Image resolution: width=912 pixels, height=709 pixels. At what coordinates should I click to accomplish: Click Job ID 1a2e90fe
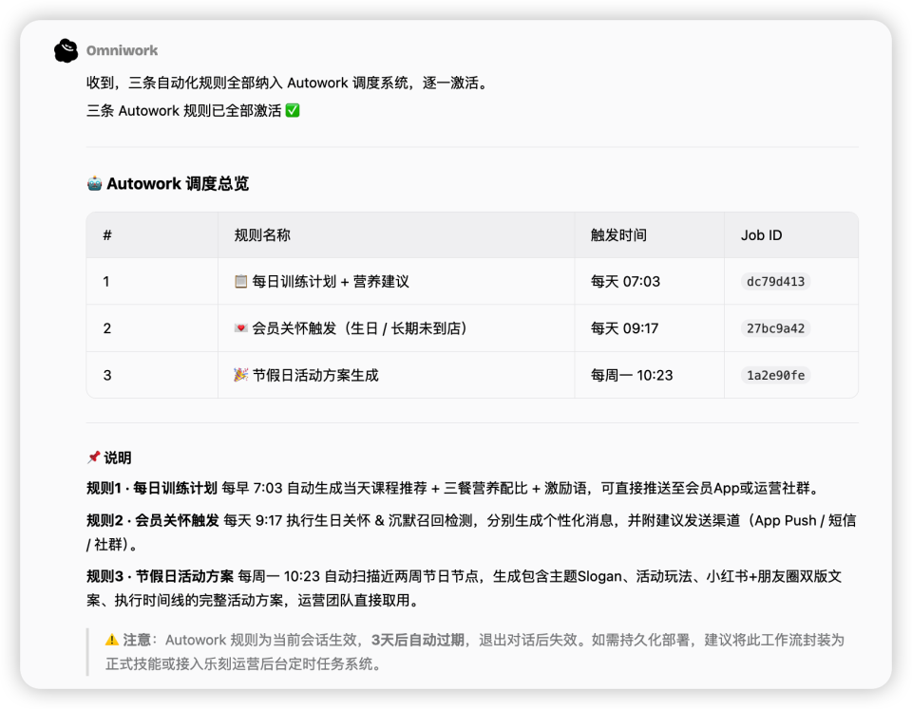point(776,376)
